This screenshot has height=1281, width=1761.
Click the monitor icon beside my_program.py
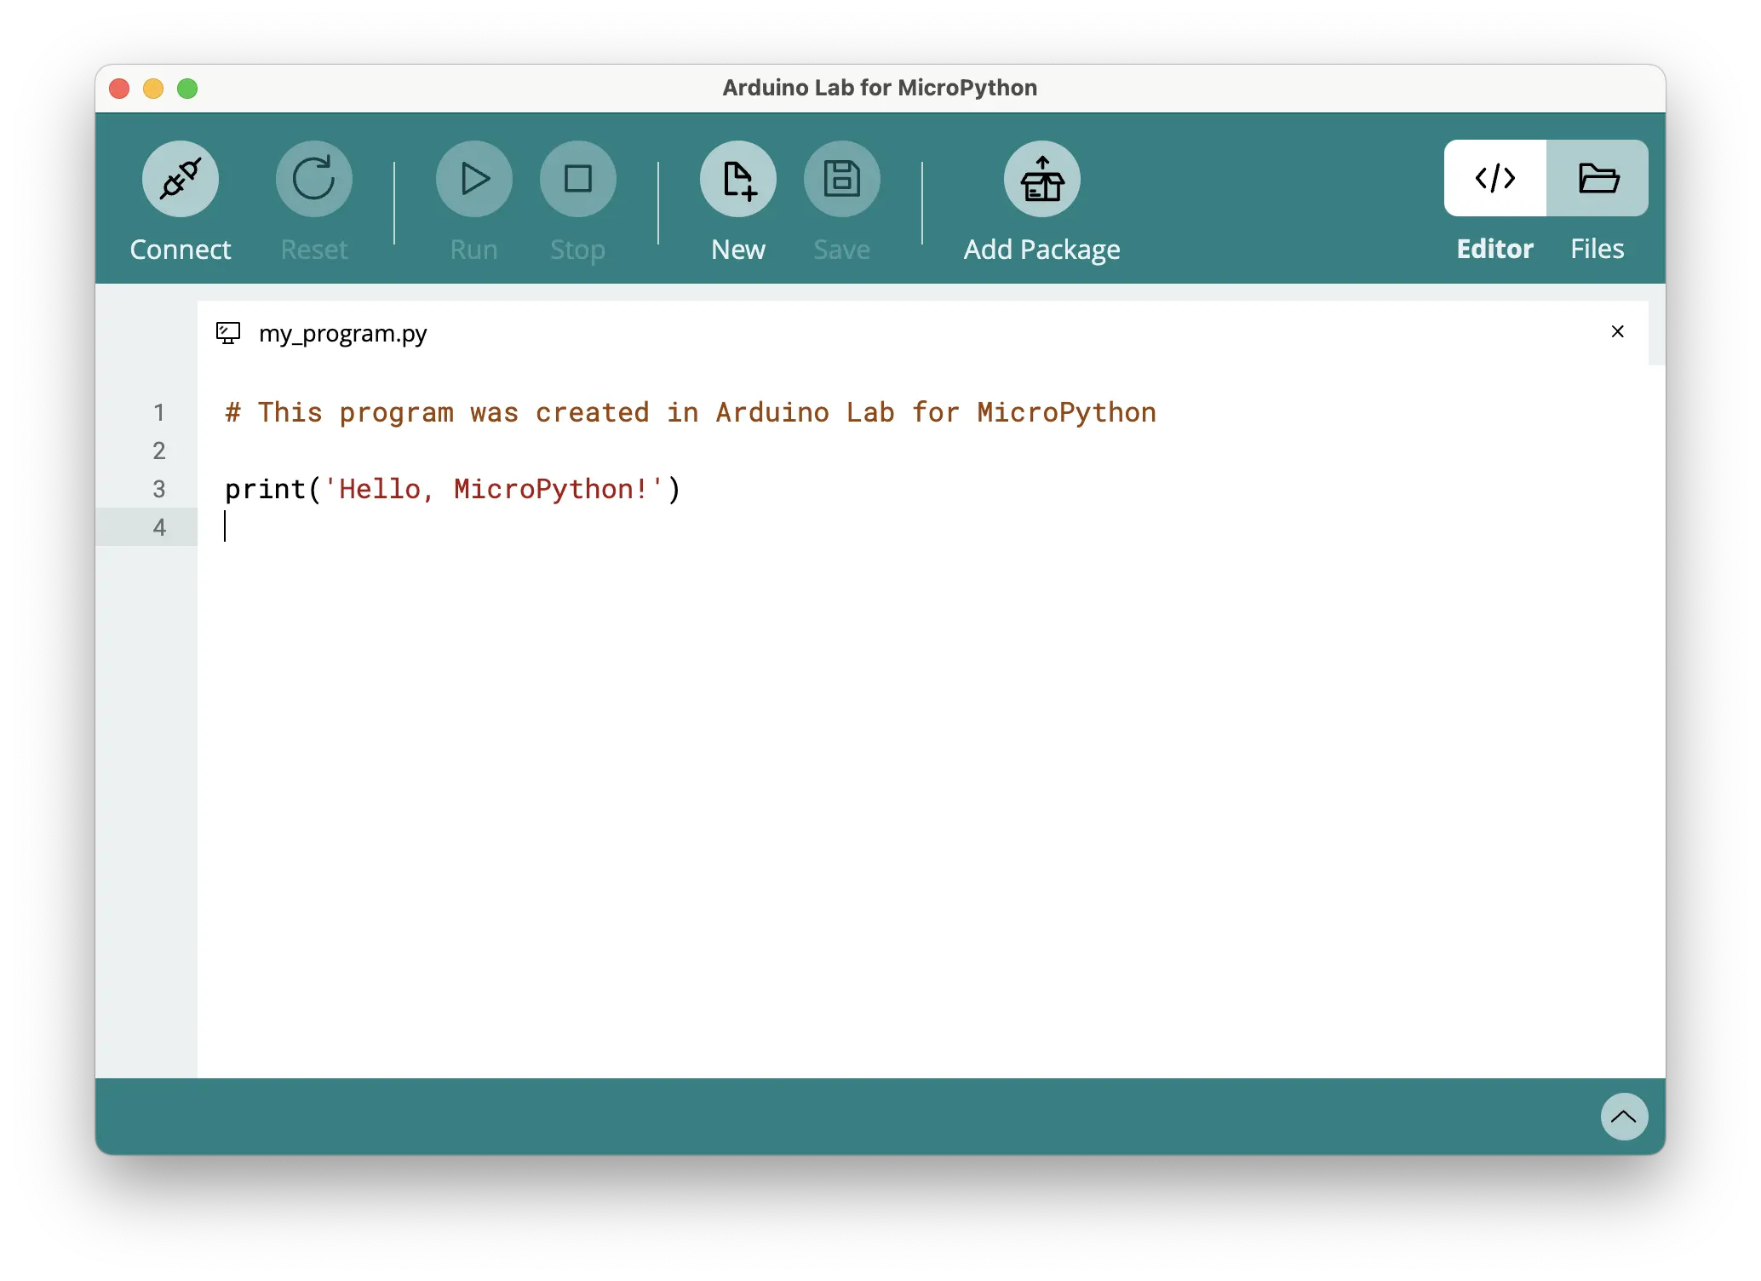(x=227, y=333)
